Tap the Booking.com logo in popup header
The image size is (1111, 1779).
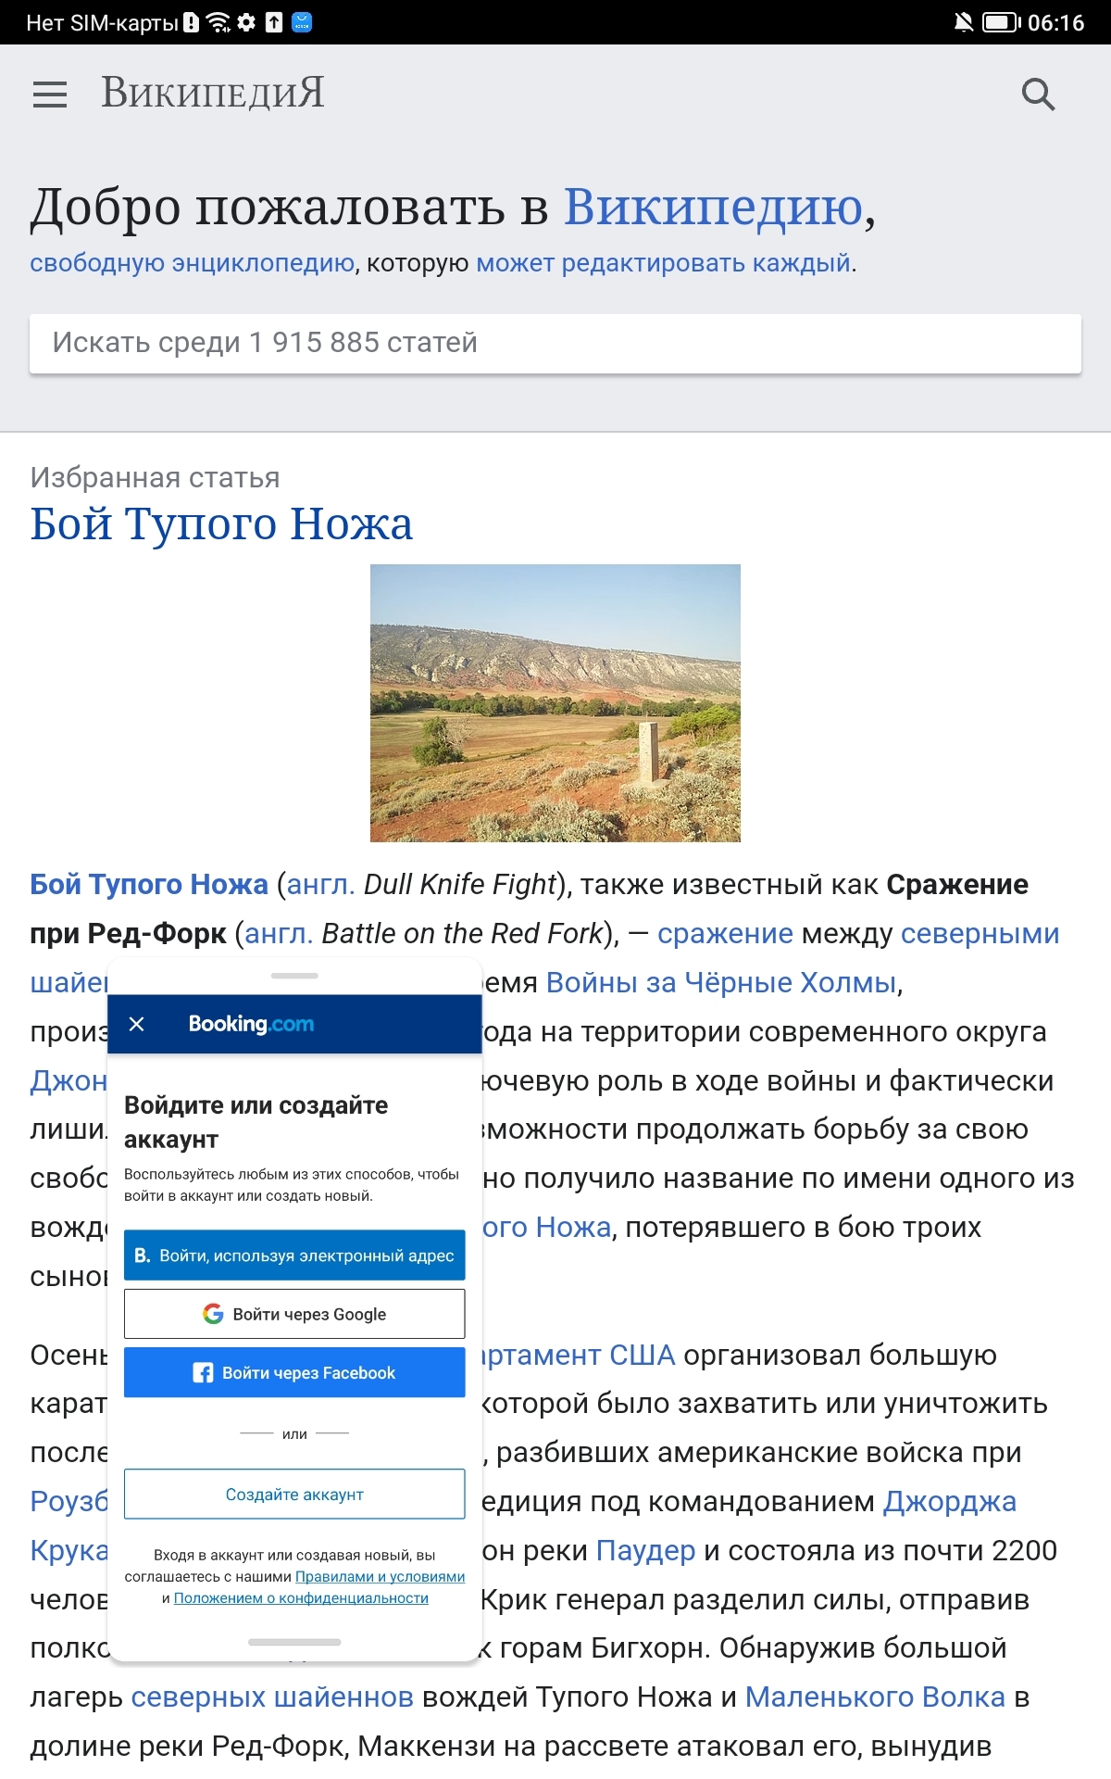(x=251, y=1024)
